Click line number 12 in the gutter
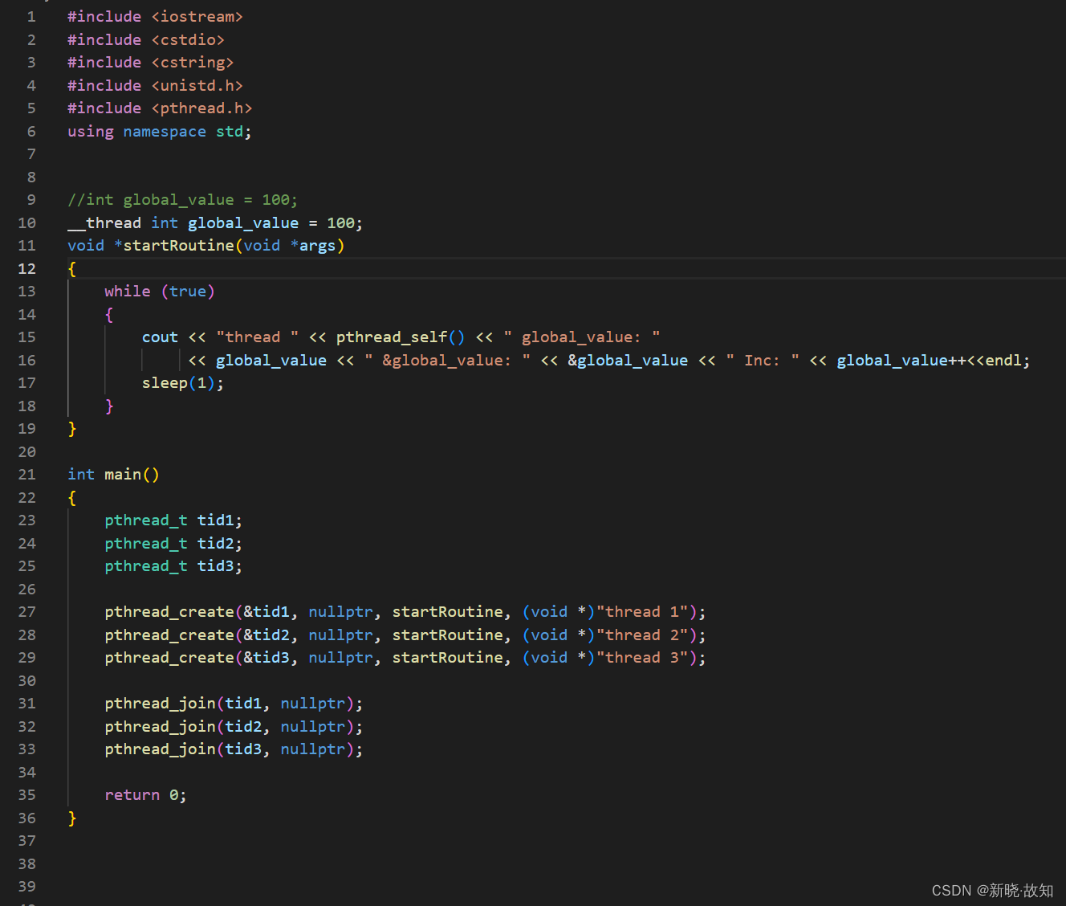This screenshot has width=1066, height=906. click(26, 269)
